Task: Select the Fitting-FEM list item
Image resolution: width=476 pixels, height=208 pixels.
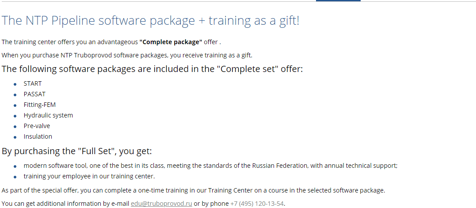Action: tap(40, 105)
